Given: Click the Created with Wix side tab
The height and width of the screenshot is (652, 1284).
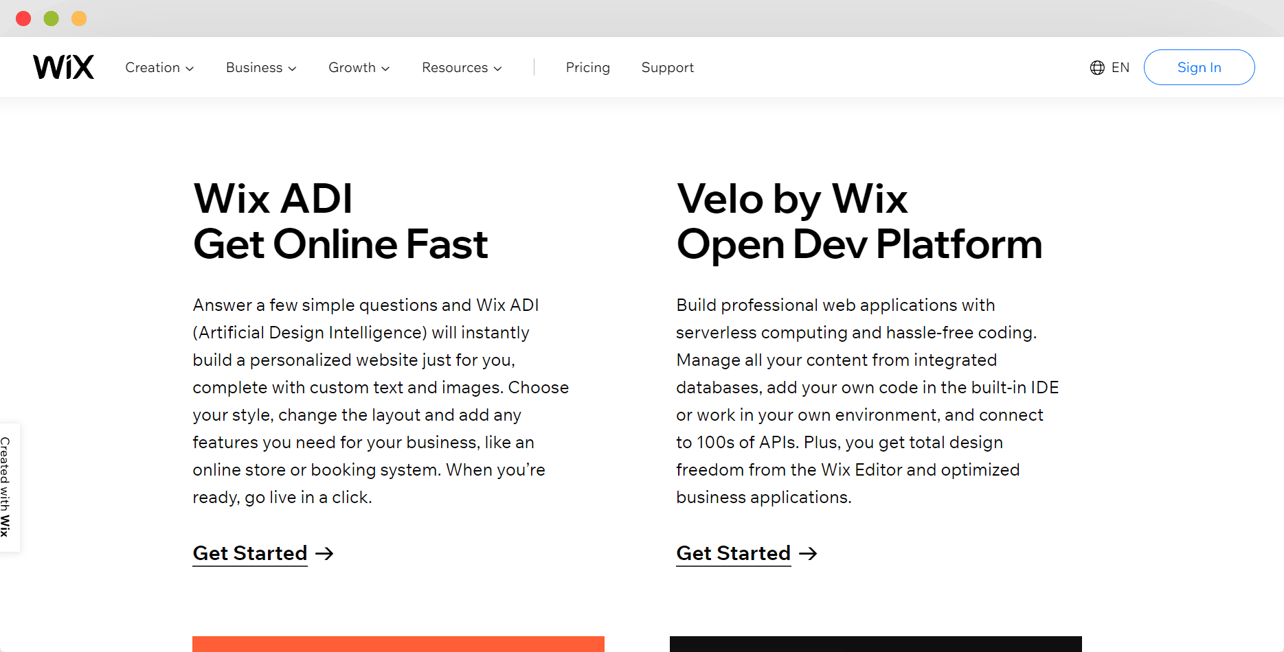Looking at the screenshot, I should pyautogui.click(x=8, y=487).
